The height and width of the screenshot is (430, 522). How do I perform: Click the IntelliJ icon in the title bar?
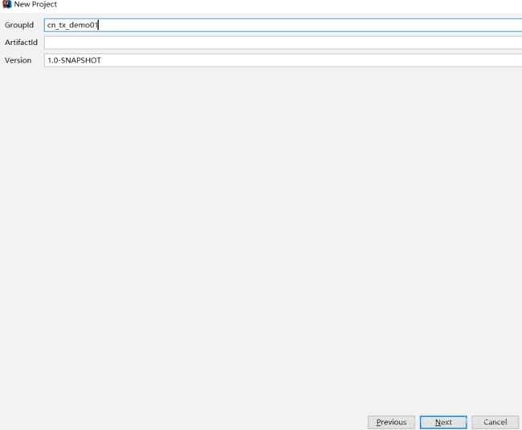pyautogui.click(x=6, y=4)
